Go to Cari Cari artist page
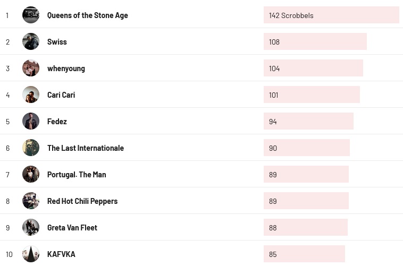 61,95
